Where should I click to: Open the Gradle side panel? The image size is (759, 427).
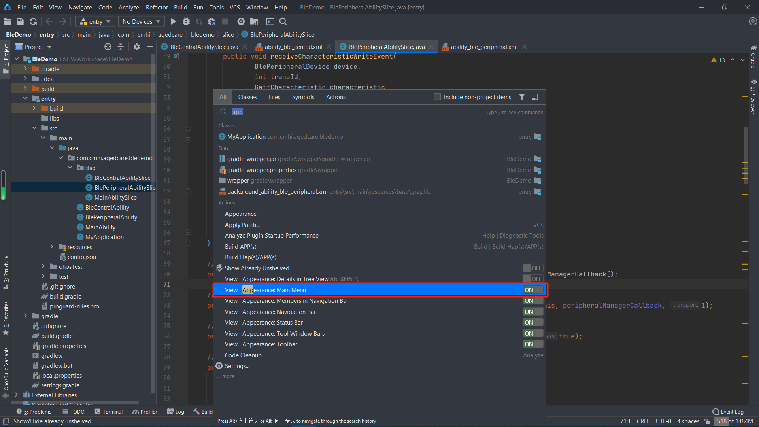pos(753,57)
